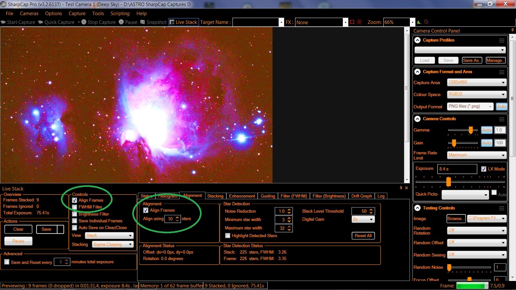516x290 pixels.
Task: Enable Highlight Detected Stars checkbox
Action: pyautogui.click(x=228, y=236)
